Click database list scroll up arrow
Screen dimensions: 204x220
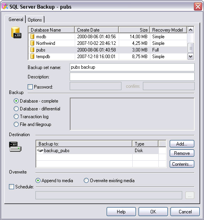coord(190,30)
